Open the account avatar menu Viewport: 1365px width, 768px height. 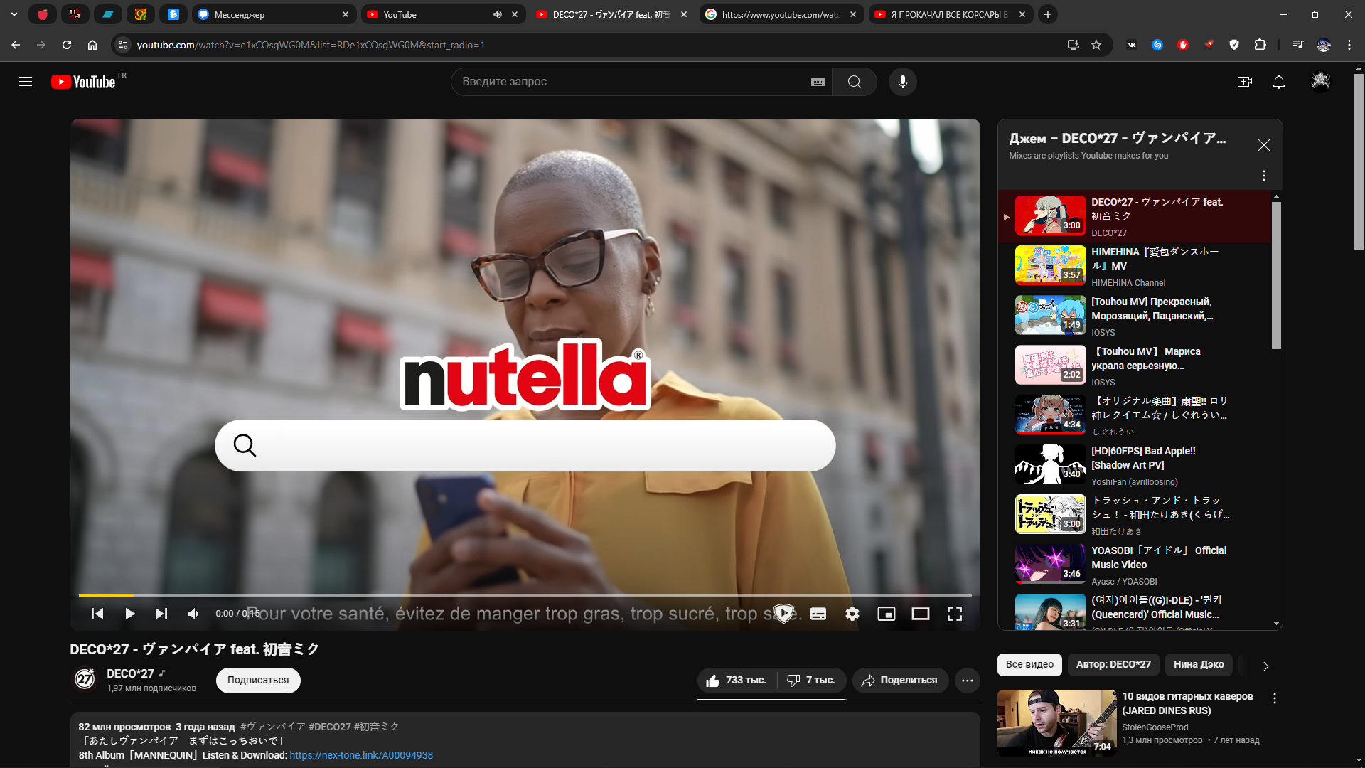pos(1320,82)
